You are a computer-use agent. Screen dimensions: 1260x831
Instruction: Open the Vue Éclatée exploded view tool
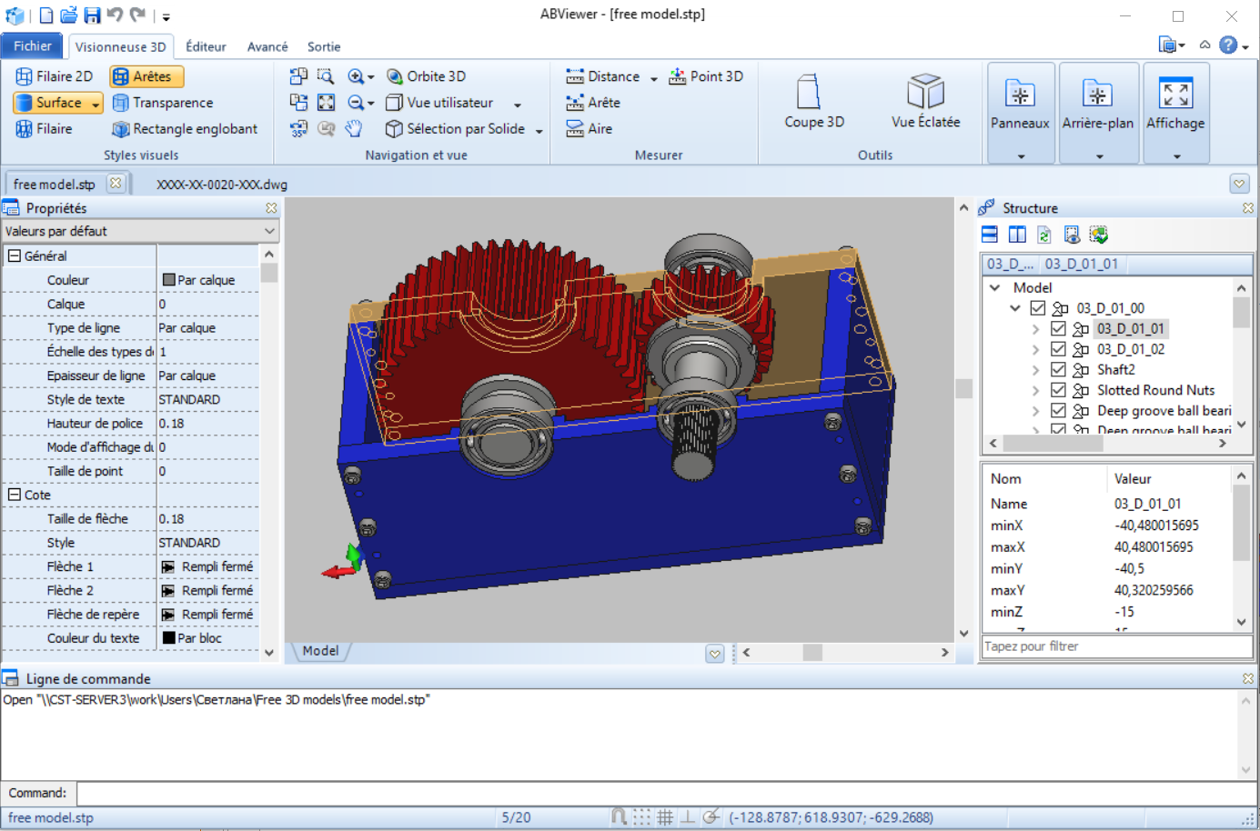[925, 102]
